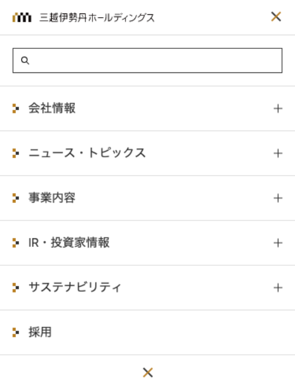The height and width of the screenshot is (389, 295).
Task: Click the Isetan Mitsukoshi Holdings logo icon
Action: click(x=22, y=17)
